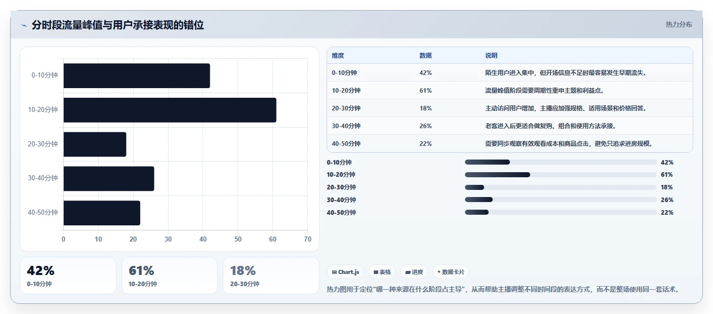Open the 61% data card
The width and height of the screenshot is (713, 314).
[170, 276]
